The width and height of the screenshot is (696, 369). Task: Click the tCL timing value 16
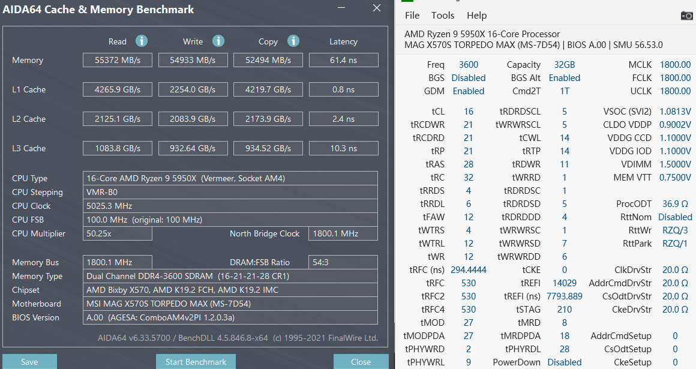click(468, 112)
